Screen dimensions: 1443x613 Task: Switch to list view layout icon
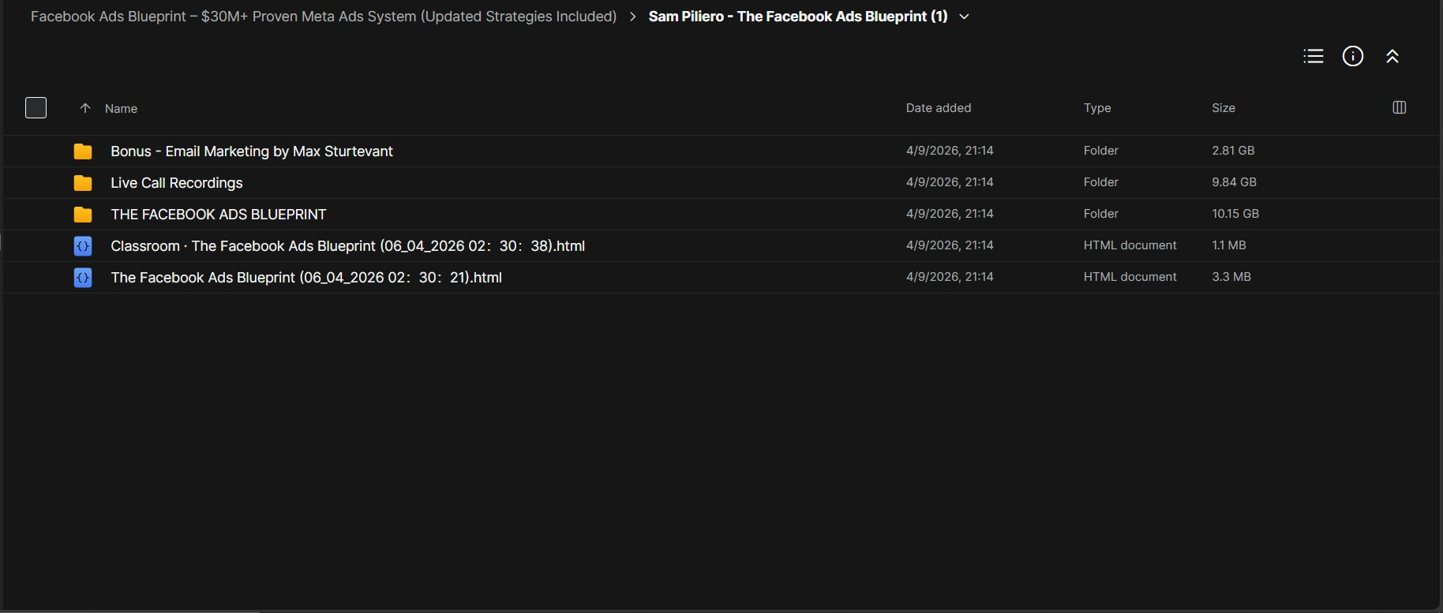(x=1314, y=56)
